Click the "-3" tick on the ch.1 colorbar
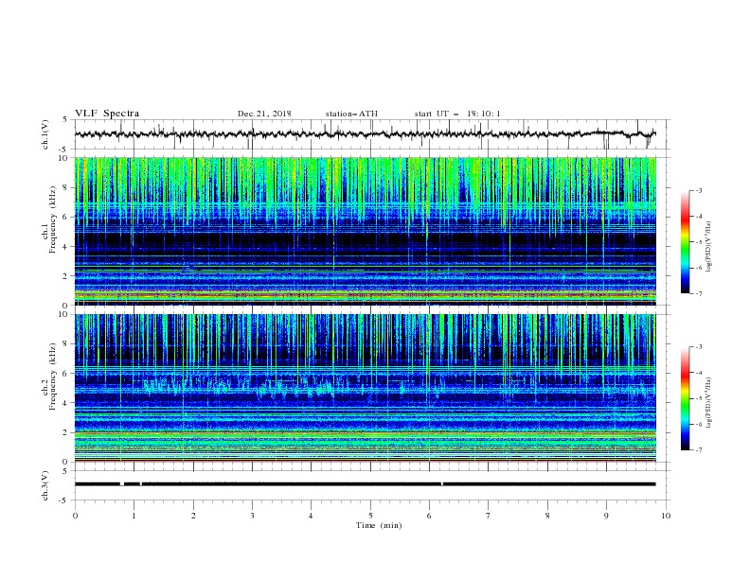This screenshot has height=579, width=750. click(x=698, y=190)
